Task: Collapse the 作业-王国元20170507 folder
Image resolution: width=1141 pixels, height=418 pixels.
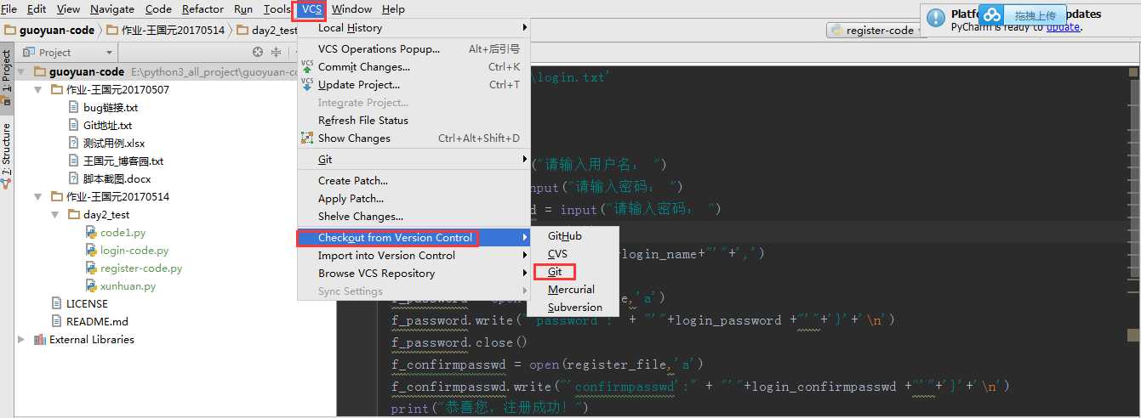Action: (x=38, y=89)
